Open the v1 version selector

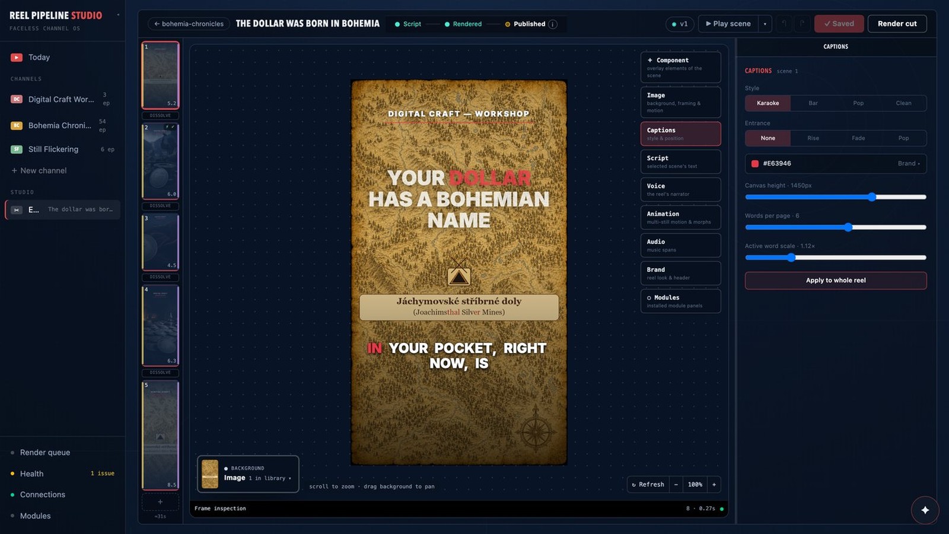coord(680,24)
